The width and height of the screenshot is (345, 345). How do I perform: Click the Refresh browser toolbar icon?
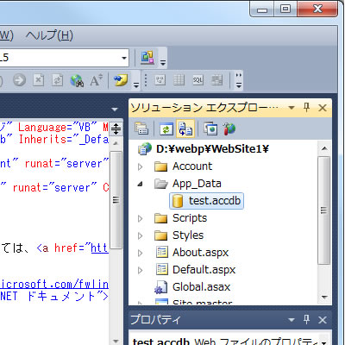point(57,80)
